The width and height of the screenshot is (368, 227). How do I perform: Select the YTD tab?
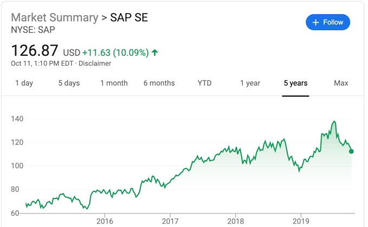pyautogui.click(x=204, y=83)
